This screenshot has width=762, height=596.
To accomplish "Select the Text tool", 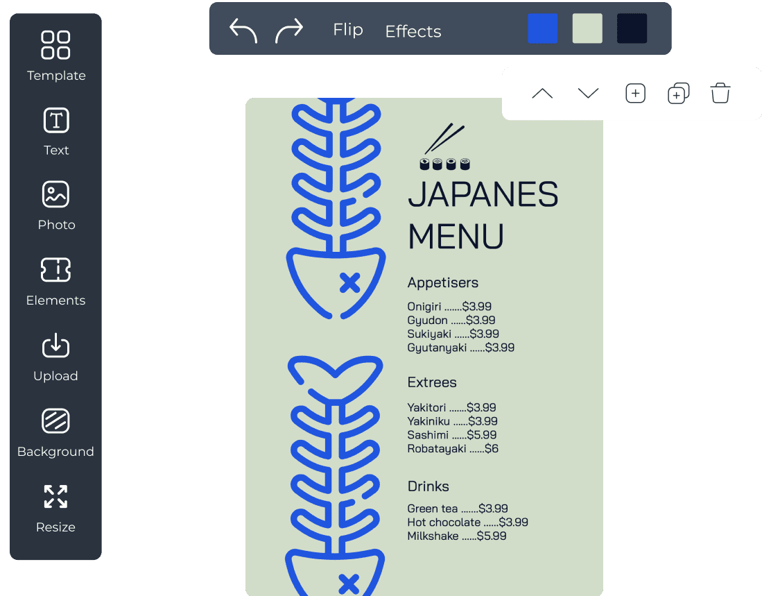I will tap(56, 132).
